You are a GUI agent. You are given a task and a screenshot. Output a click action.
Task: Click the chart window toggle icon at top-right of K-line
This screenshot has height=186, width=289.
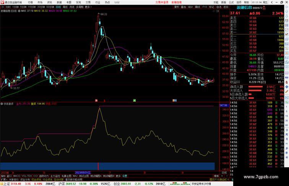coord(217,11)
